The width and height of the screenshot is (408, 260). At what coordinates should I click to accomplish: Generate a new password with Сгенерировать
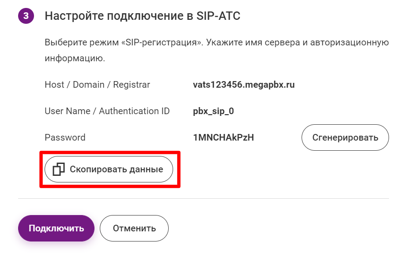(345, 137)
